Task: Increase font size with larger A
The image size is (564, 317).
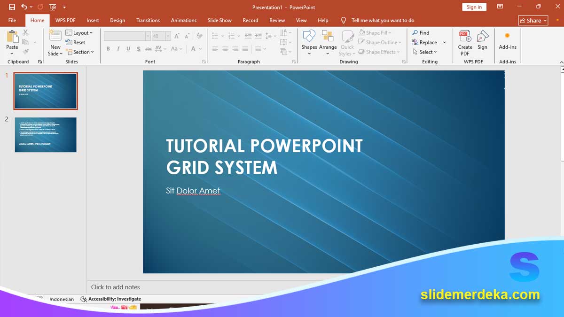Action: (177, 36)
